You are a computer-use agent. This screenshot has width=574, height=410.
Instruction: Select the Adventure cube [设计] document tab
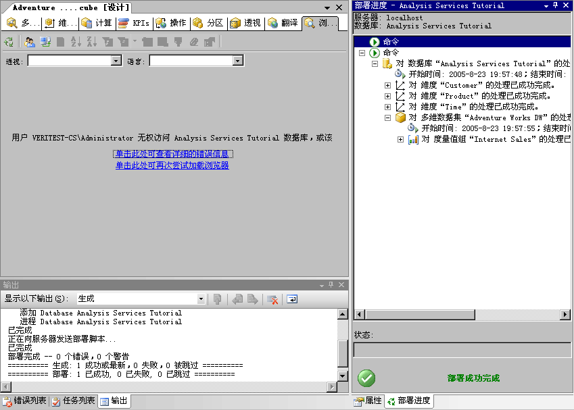coord(70,7)
